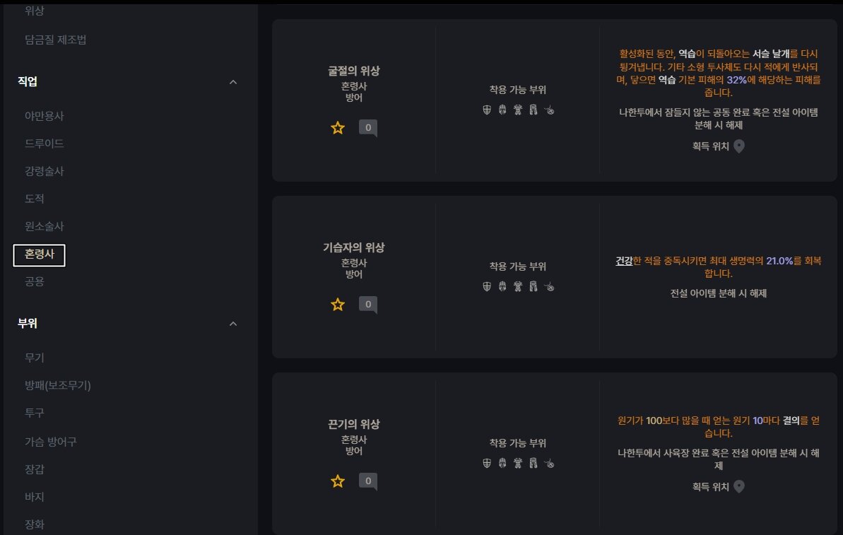Favorite the 굴절의 위상 aspect with its star
This screenshot has width=843, height=535.
point(338,128)
